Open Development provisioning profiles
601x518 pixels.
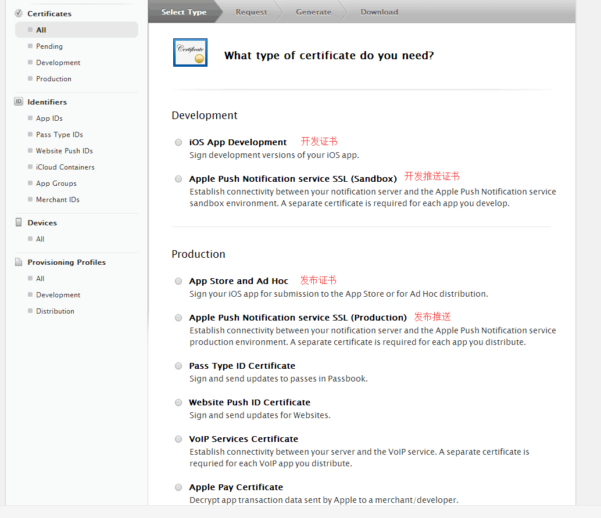point(58,295)
